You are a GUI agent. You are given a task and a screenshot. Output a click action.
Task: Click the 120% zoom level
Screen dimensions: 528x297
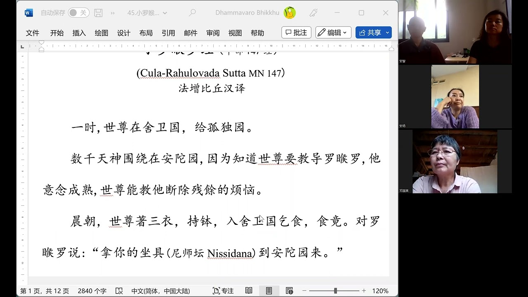[380, 291]
